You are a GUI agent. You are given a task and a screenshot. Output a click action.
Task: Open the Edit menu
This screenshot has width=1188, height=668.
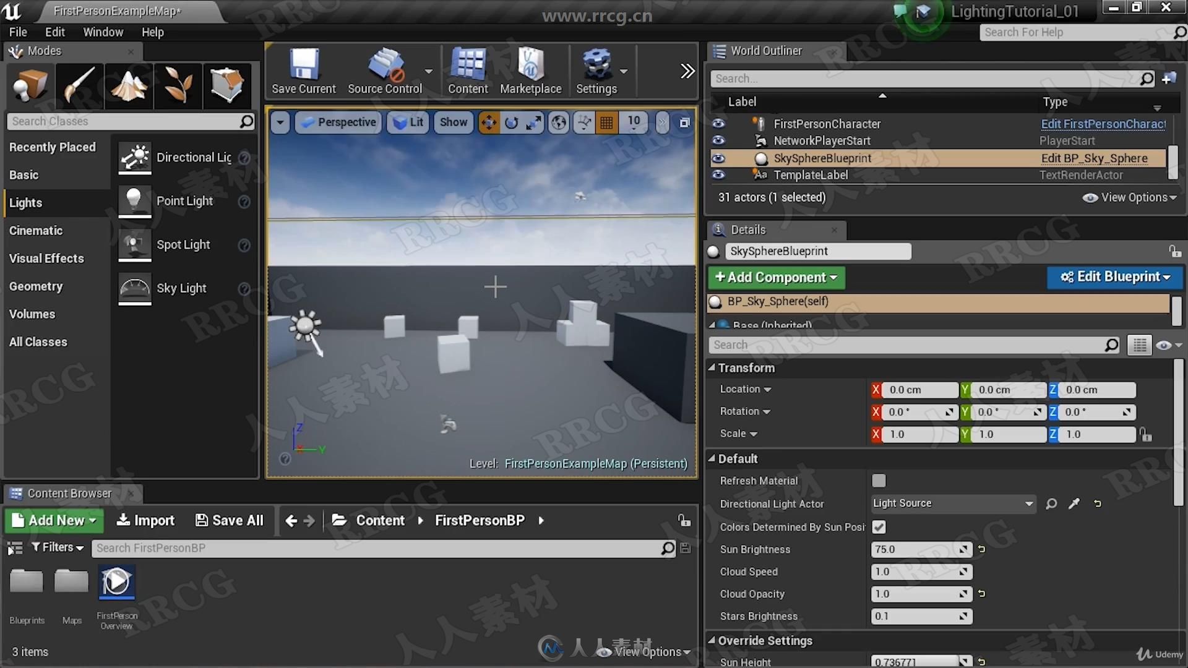54,32
